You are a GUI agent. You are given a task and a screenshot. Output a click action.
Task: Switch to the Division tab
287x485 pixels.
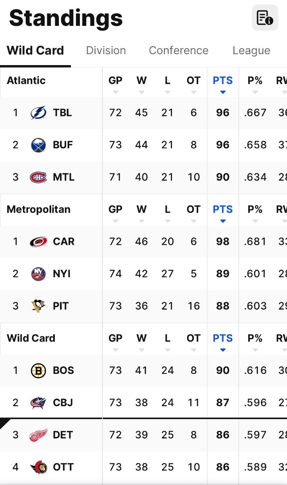(106, 51)
